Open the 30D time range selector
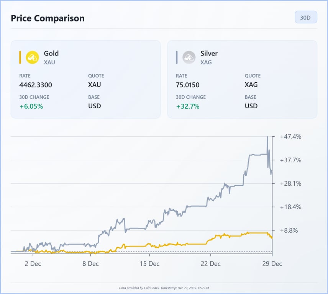The height and width of the screenshot is (294, 328). point(306,17)
